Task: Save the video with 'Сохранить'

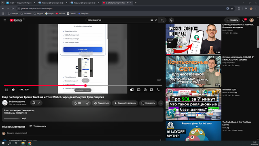Action: 148,103
